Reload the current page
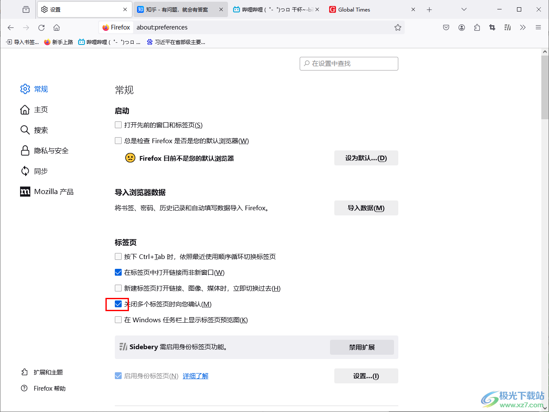This screenshot has width=549, height=412. (x=41, y=27)
